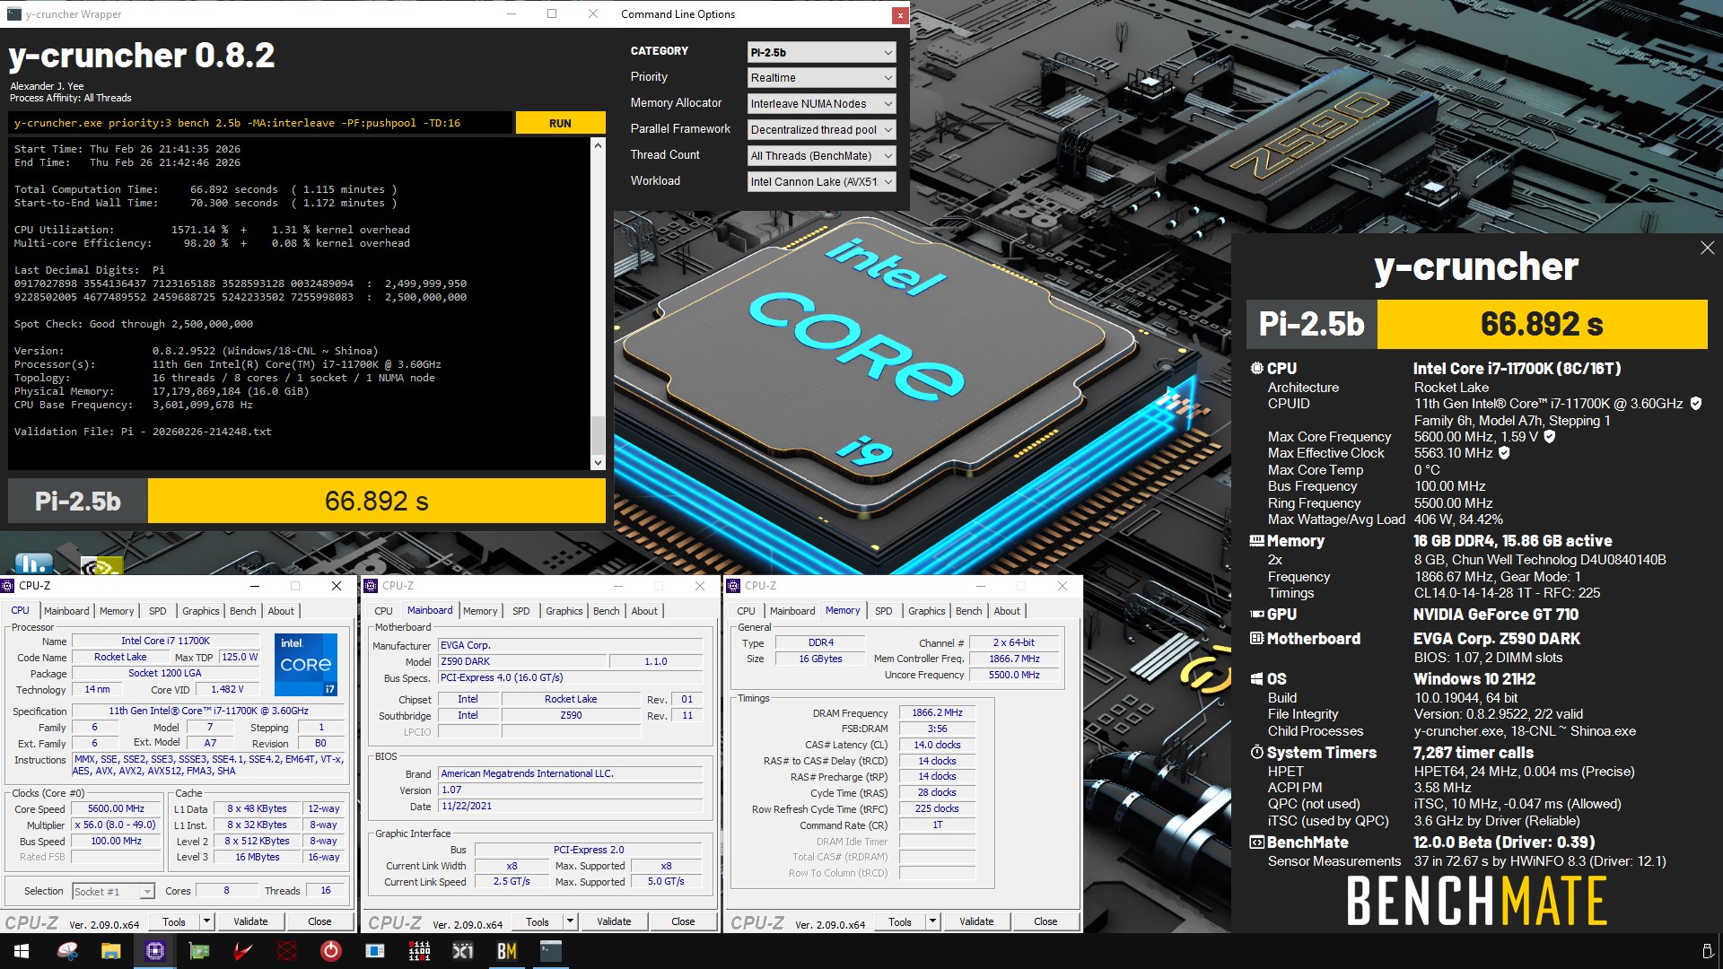Close the BenchMate y-cruncher result panel
The height and width of the screenshot is (969, 1723).
[x=1707, y=248]
